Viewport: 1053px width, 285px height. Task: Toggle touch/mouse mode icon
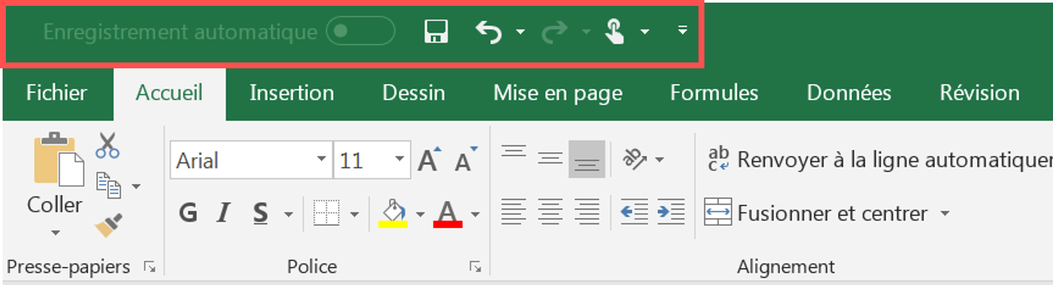614,31
